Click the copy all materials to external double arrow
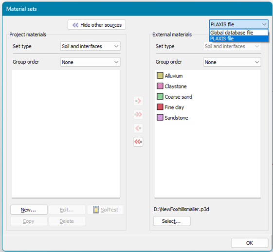 point(138,114)
